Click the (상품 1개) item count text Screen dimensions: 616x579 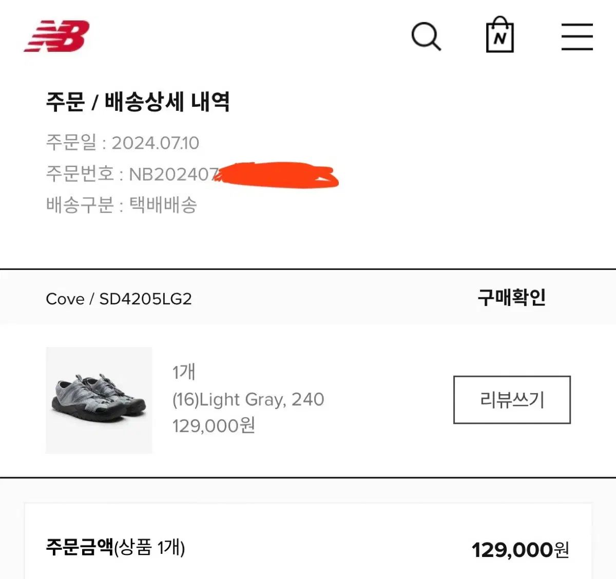(x=149, y=548)
